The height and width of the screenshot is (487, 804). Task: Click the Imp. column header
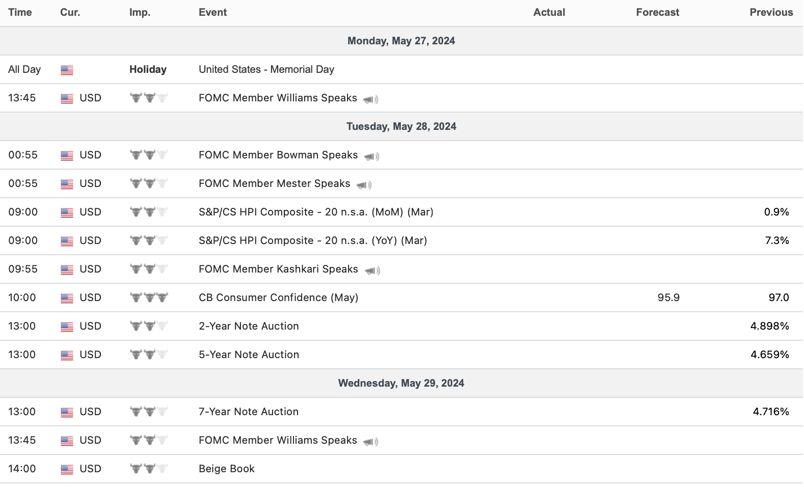pyautogui.click(x=140, y=12)
